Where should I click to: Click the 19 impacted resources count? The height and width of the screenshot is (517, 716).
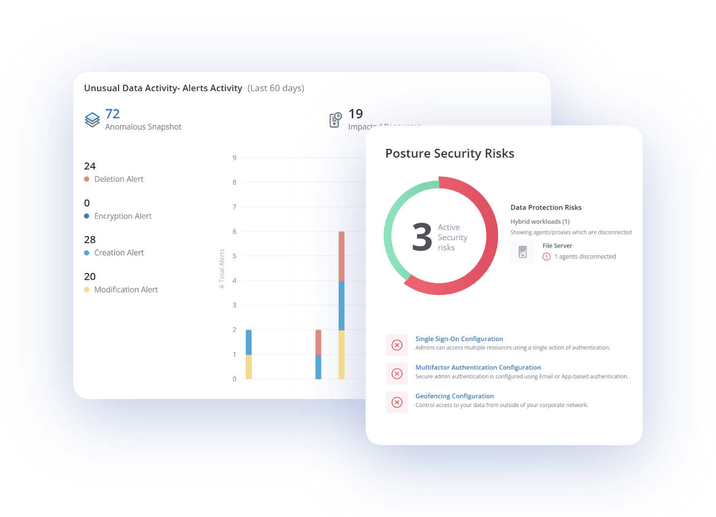coord(356,114)
